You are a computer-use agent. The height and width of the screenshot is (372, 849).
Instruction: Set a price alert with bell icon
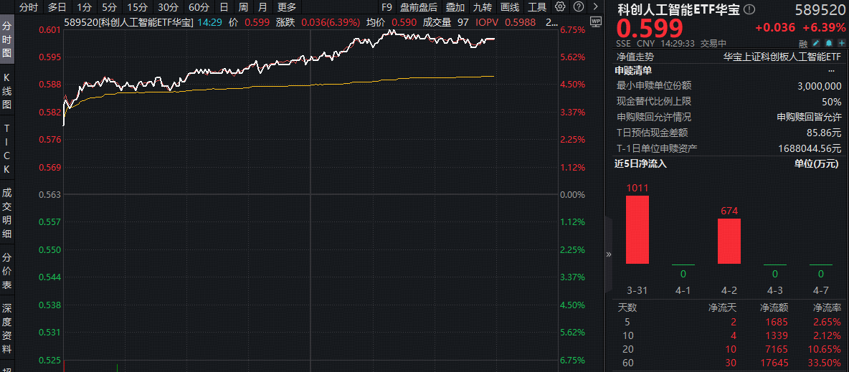pyautogui.click(x=827, y=43)
